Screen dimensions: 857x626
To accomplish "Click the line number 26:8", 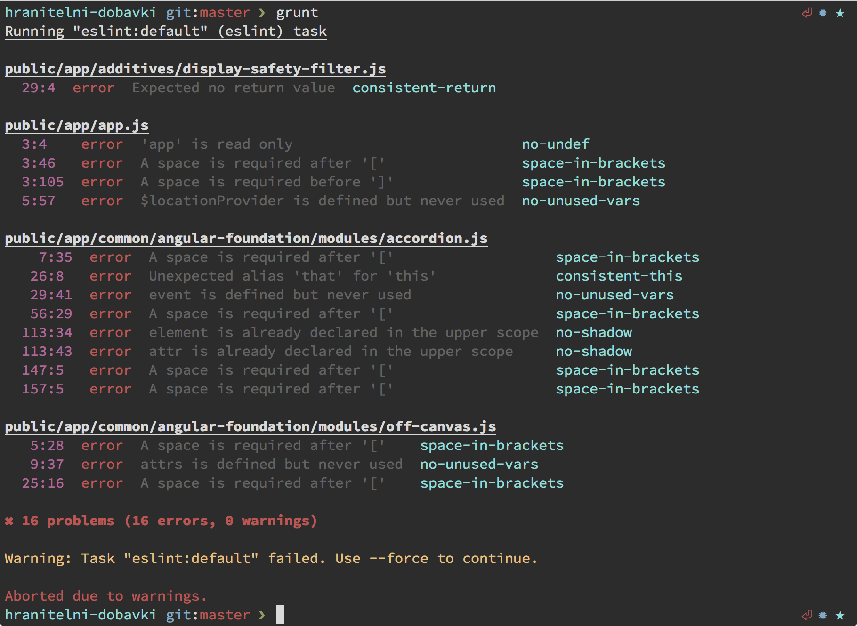I will 47,276.
